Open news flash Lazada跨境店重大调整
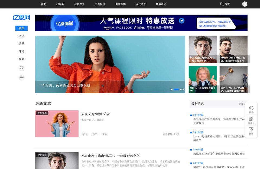 219,138
